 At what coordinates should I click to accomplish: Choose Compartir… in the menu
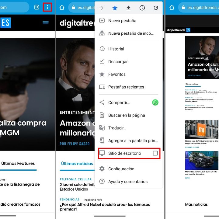[119, 103]
